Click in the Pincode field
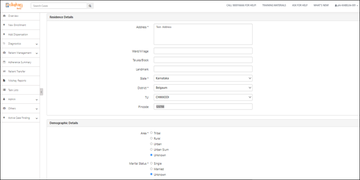This screenshot has height=180, width=360. 203,107
